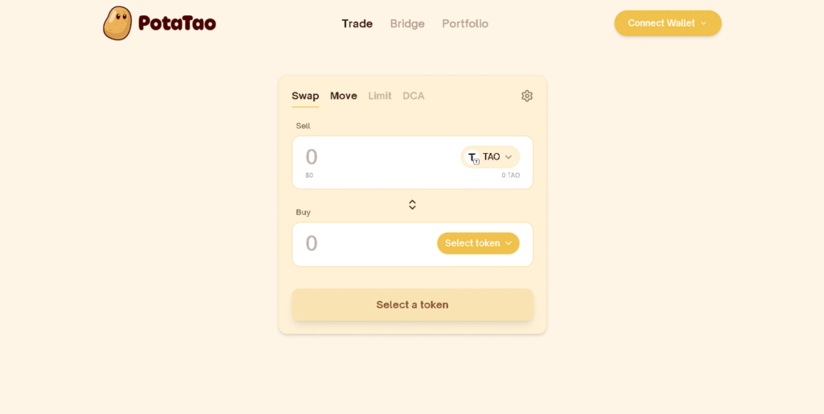Click the chevron arrow inside Connect Wallet
824x414 pixels.
click(x=704, y=23)
